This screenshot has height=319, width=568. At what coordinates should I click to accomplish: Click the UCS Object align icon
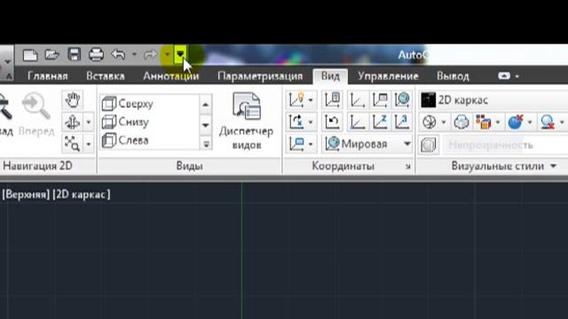point(296,144)
